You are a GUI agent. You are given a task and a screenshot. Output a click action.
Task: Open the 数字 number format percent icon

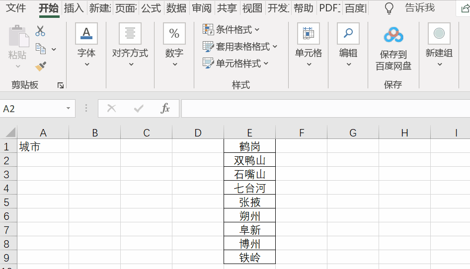[174, 34]
